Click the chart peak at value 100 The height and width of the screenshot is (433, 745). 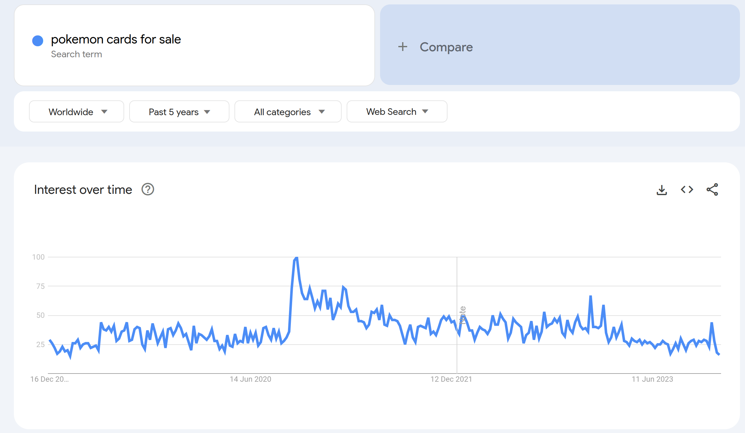tap(296, 258)
